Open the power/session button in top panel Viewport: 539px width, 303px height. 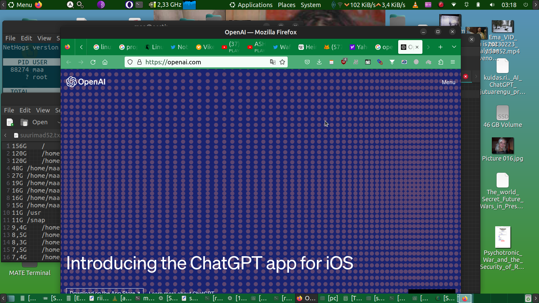coord(526,5)
